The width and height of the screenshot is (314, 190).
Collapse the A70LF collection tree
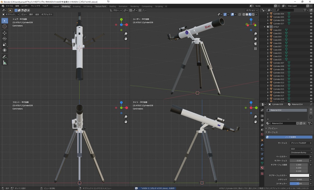click(265, 27)
